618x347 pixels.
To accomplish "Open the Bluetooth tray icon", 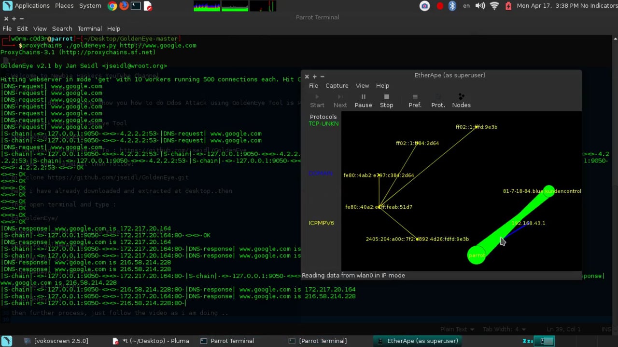I will tap(452, 6).
